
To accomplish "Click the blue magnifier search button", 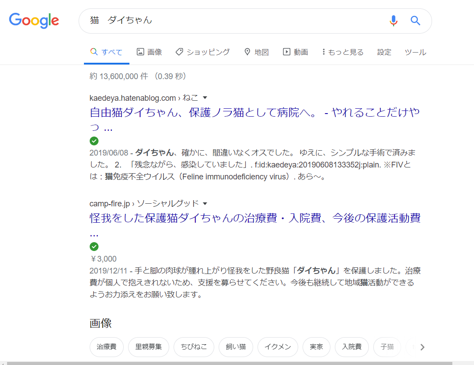I will (415, 21).
